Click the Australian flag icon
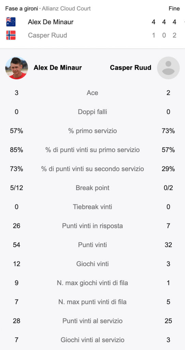185x350 pixels. point(11,22)
